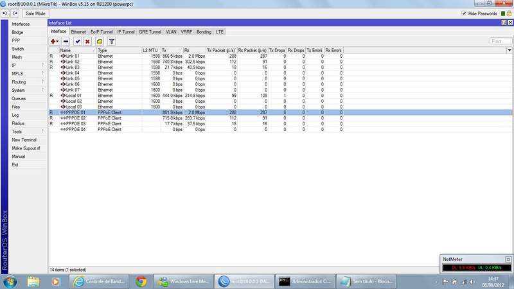Add comment with yellow note icon
514x289 pixels.
click(x=100, y=41)
